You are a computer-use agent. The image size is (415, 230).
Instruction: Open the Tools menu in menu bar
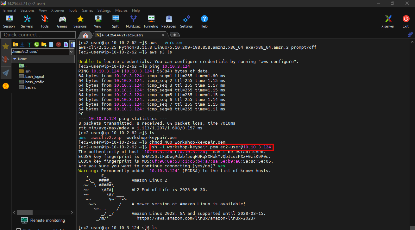(x=73, y=10)
